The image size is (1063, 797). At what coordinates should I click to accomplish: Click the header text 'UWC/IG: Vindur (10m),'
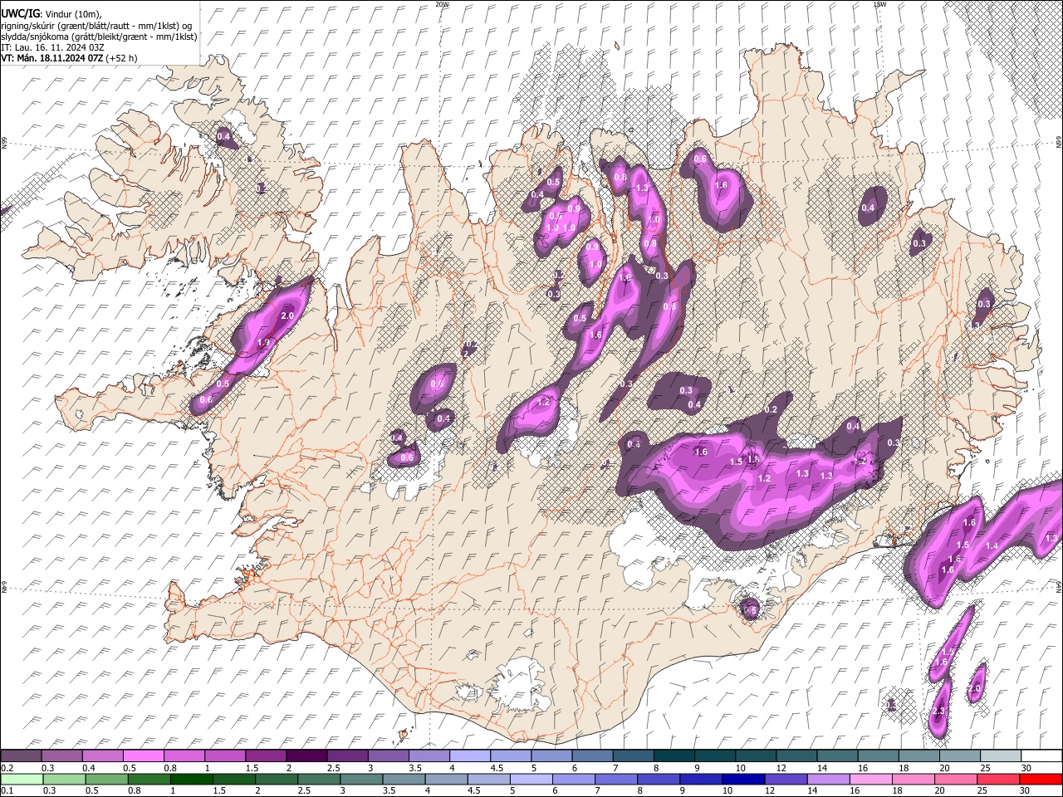[51, 14]
